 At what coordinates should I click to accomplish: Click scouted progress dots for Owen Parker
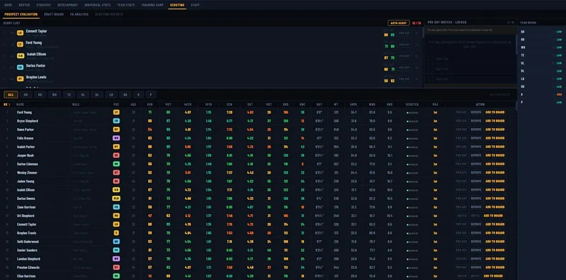coord(412,129)
